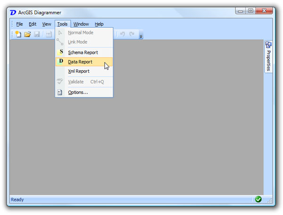Open Options... from the Tools menu

(84, 93)
